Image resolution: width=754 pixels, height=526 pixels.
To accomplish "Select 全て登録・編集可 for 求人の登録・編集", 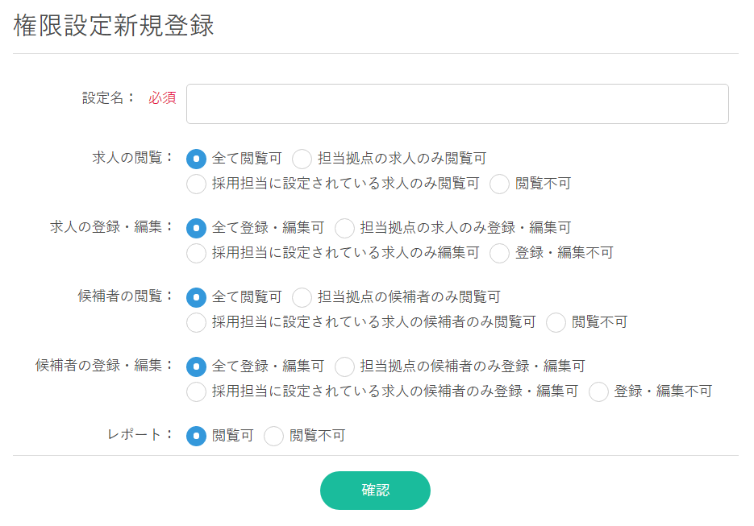I will tap(197, 228).
